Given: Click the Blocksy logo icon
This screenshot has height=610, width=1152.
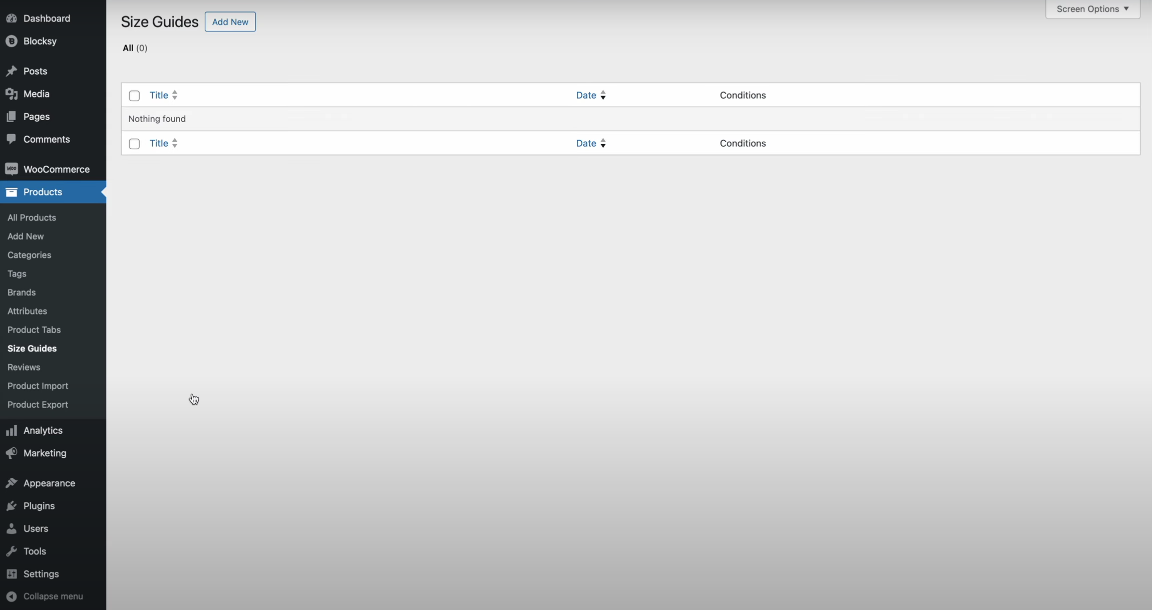Looking at the screenshot, I should point(12,41).
